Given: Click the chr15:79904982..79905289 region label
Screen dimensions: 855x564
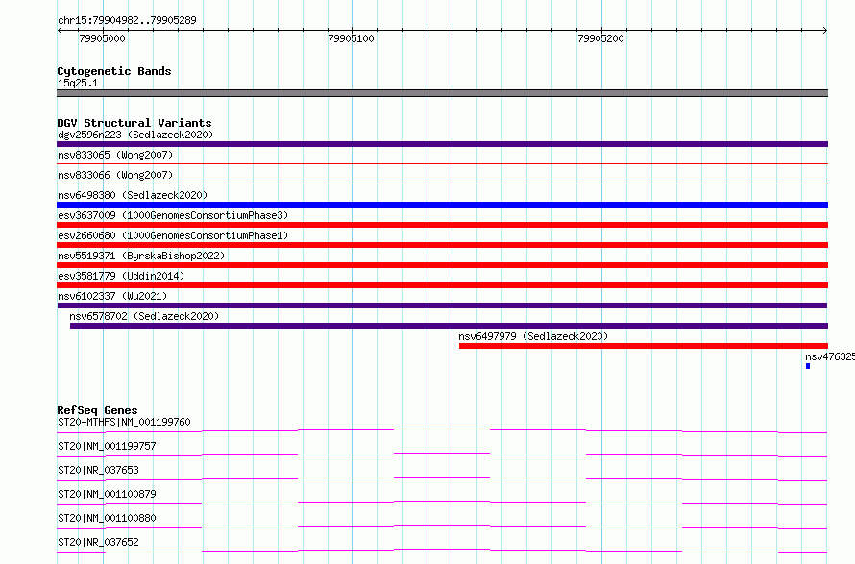Looking at the screenshot, I should (x=127, y=21).
